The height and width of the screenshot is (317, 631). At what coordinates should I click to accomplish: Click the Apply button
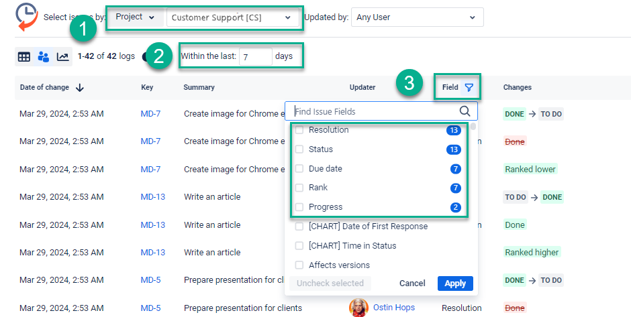pyautogui.click(x=455, y=283)
